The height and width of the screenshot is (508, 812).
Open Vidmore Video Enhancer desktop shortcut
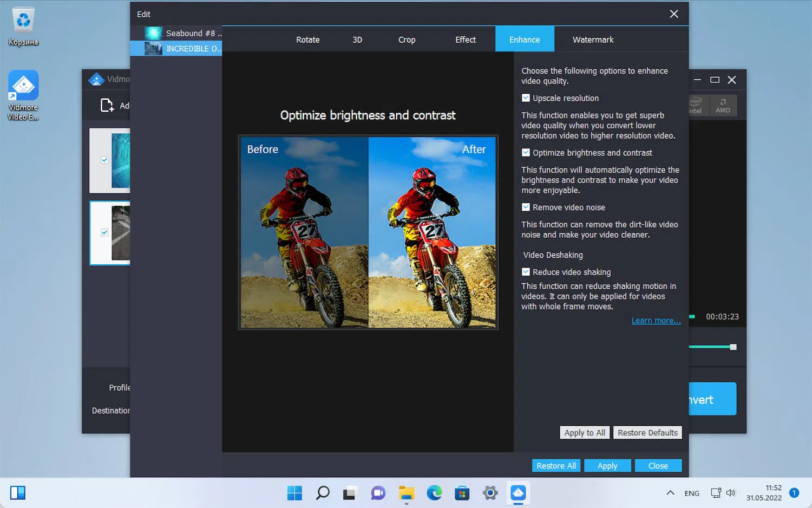click(x=23, y=95)
